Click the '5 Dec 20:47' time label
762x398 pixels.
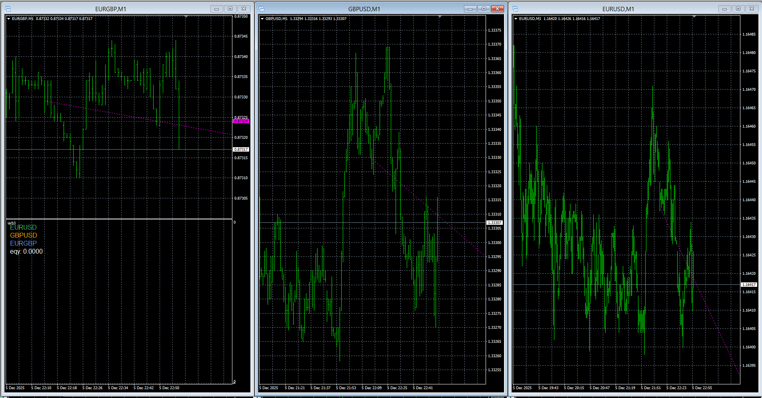tap(600, 388)
